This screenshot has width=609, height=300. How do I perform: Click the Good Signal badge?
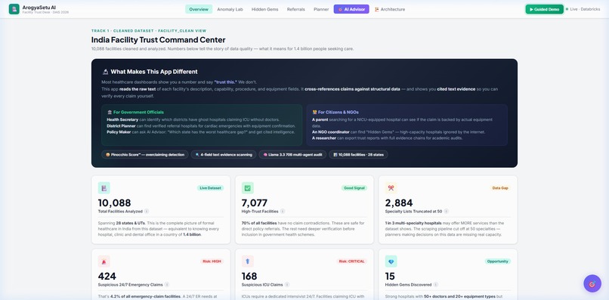coord(354,188)
